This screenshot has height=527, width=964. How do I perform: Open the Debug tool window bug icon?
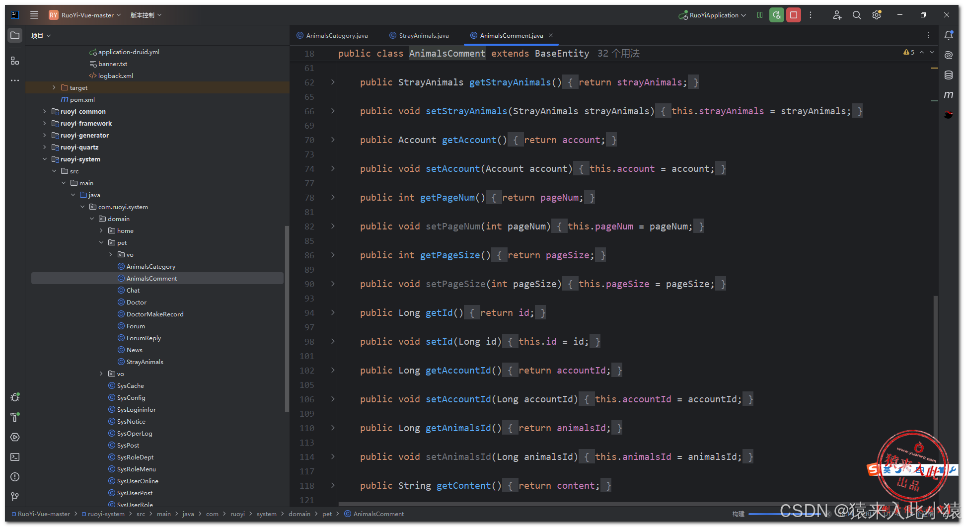tap(15, 397)
